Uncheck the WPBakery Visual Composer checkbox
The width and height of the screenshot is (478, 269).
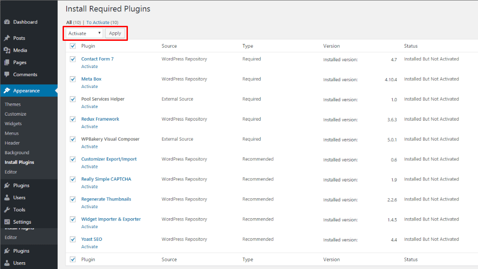pos(73,139)
